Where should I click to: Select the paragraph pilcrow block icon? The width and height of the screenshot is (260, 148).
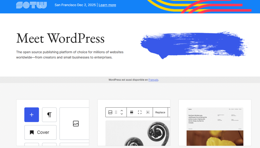(49, 115)
